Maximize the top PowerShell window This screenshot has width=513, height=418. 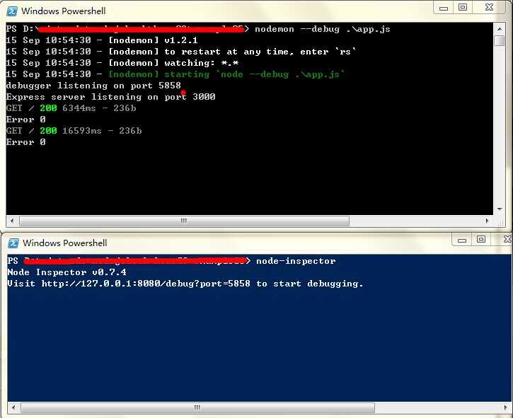coord(462,8)
